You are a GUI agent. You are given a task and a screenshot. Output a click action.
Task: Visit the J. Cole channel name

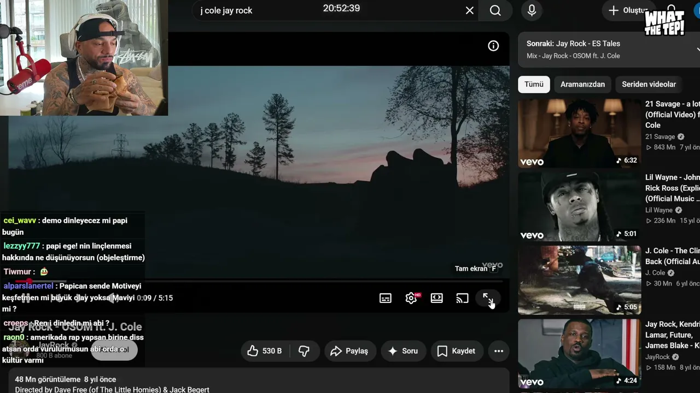655,273
